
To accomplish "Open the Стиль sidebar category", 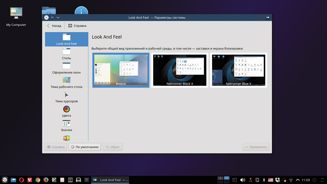I will (67, 54).
